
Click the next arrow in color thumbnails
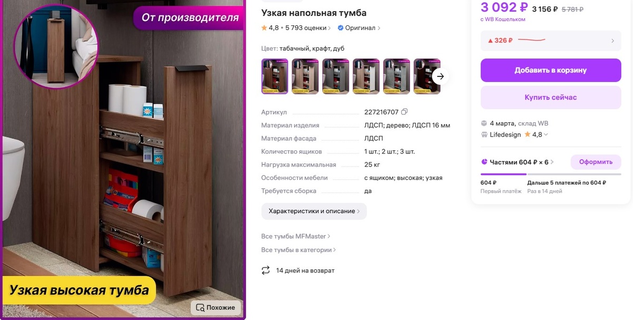coord(440,76)
